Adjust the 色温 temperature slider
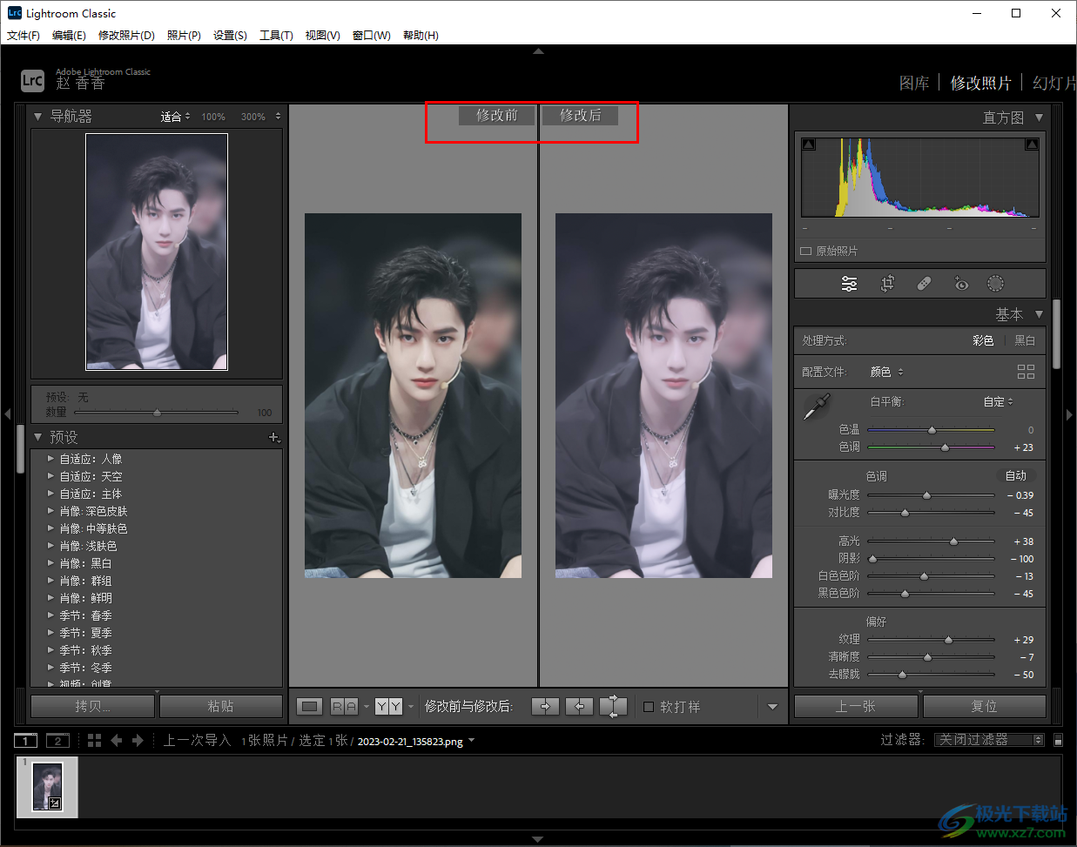Viewport: 1077px width, 847px height. pos(931,430)
